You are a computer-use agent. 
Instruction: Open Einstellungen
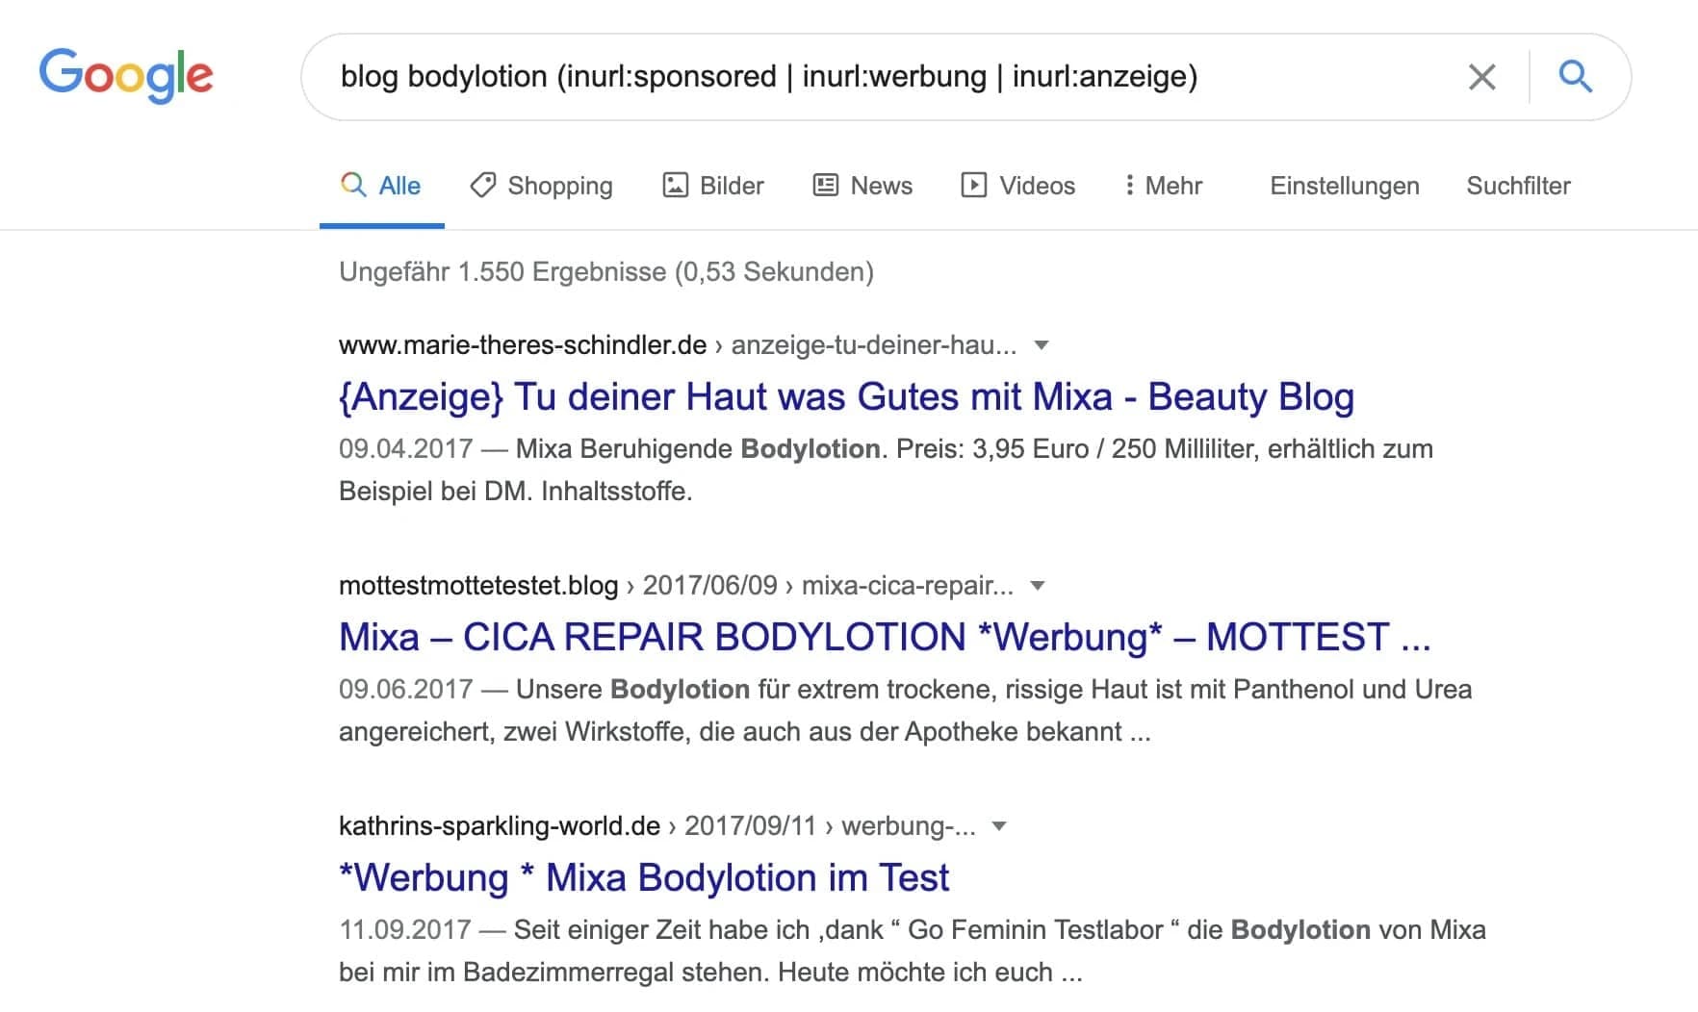(1345, 185)
